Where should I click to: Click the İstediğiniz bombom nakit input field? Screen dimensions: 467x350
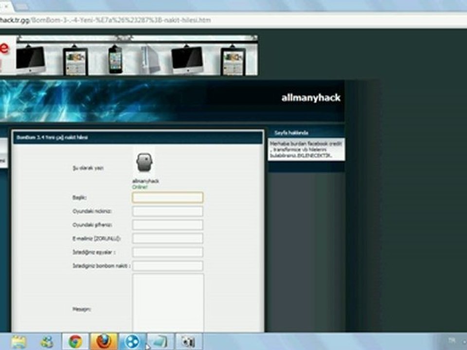coord(168,266)
